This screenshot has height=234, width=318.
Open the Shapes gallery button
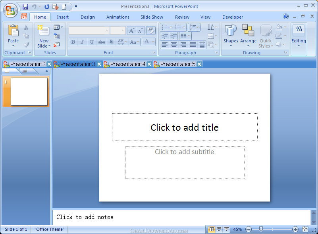tap(231, 36)
